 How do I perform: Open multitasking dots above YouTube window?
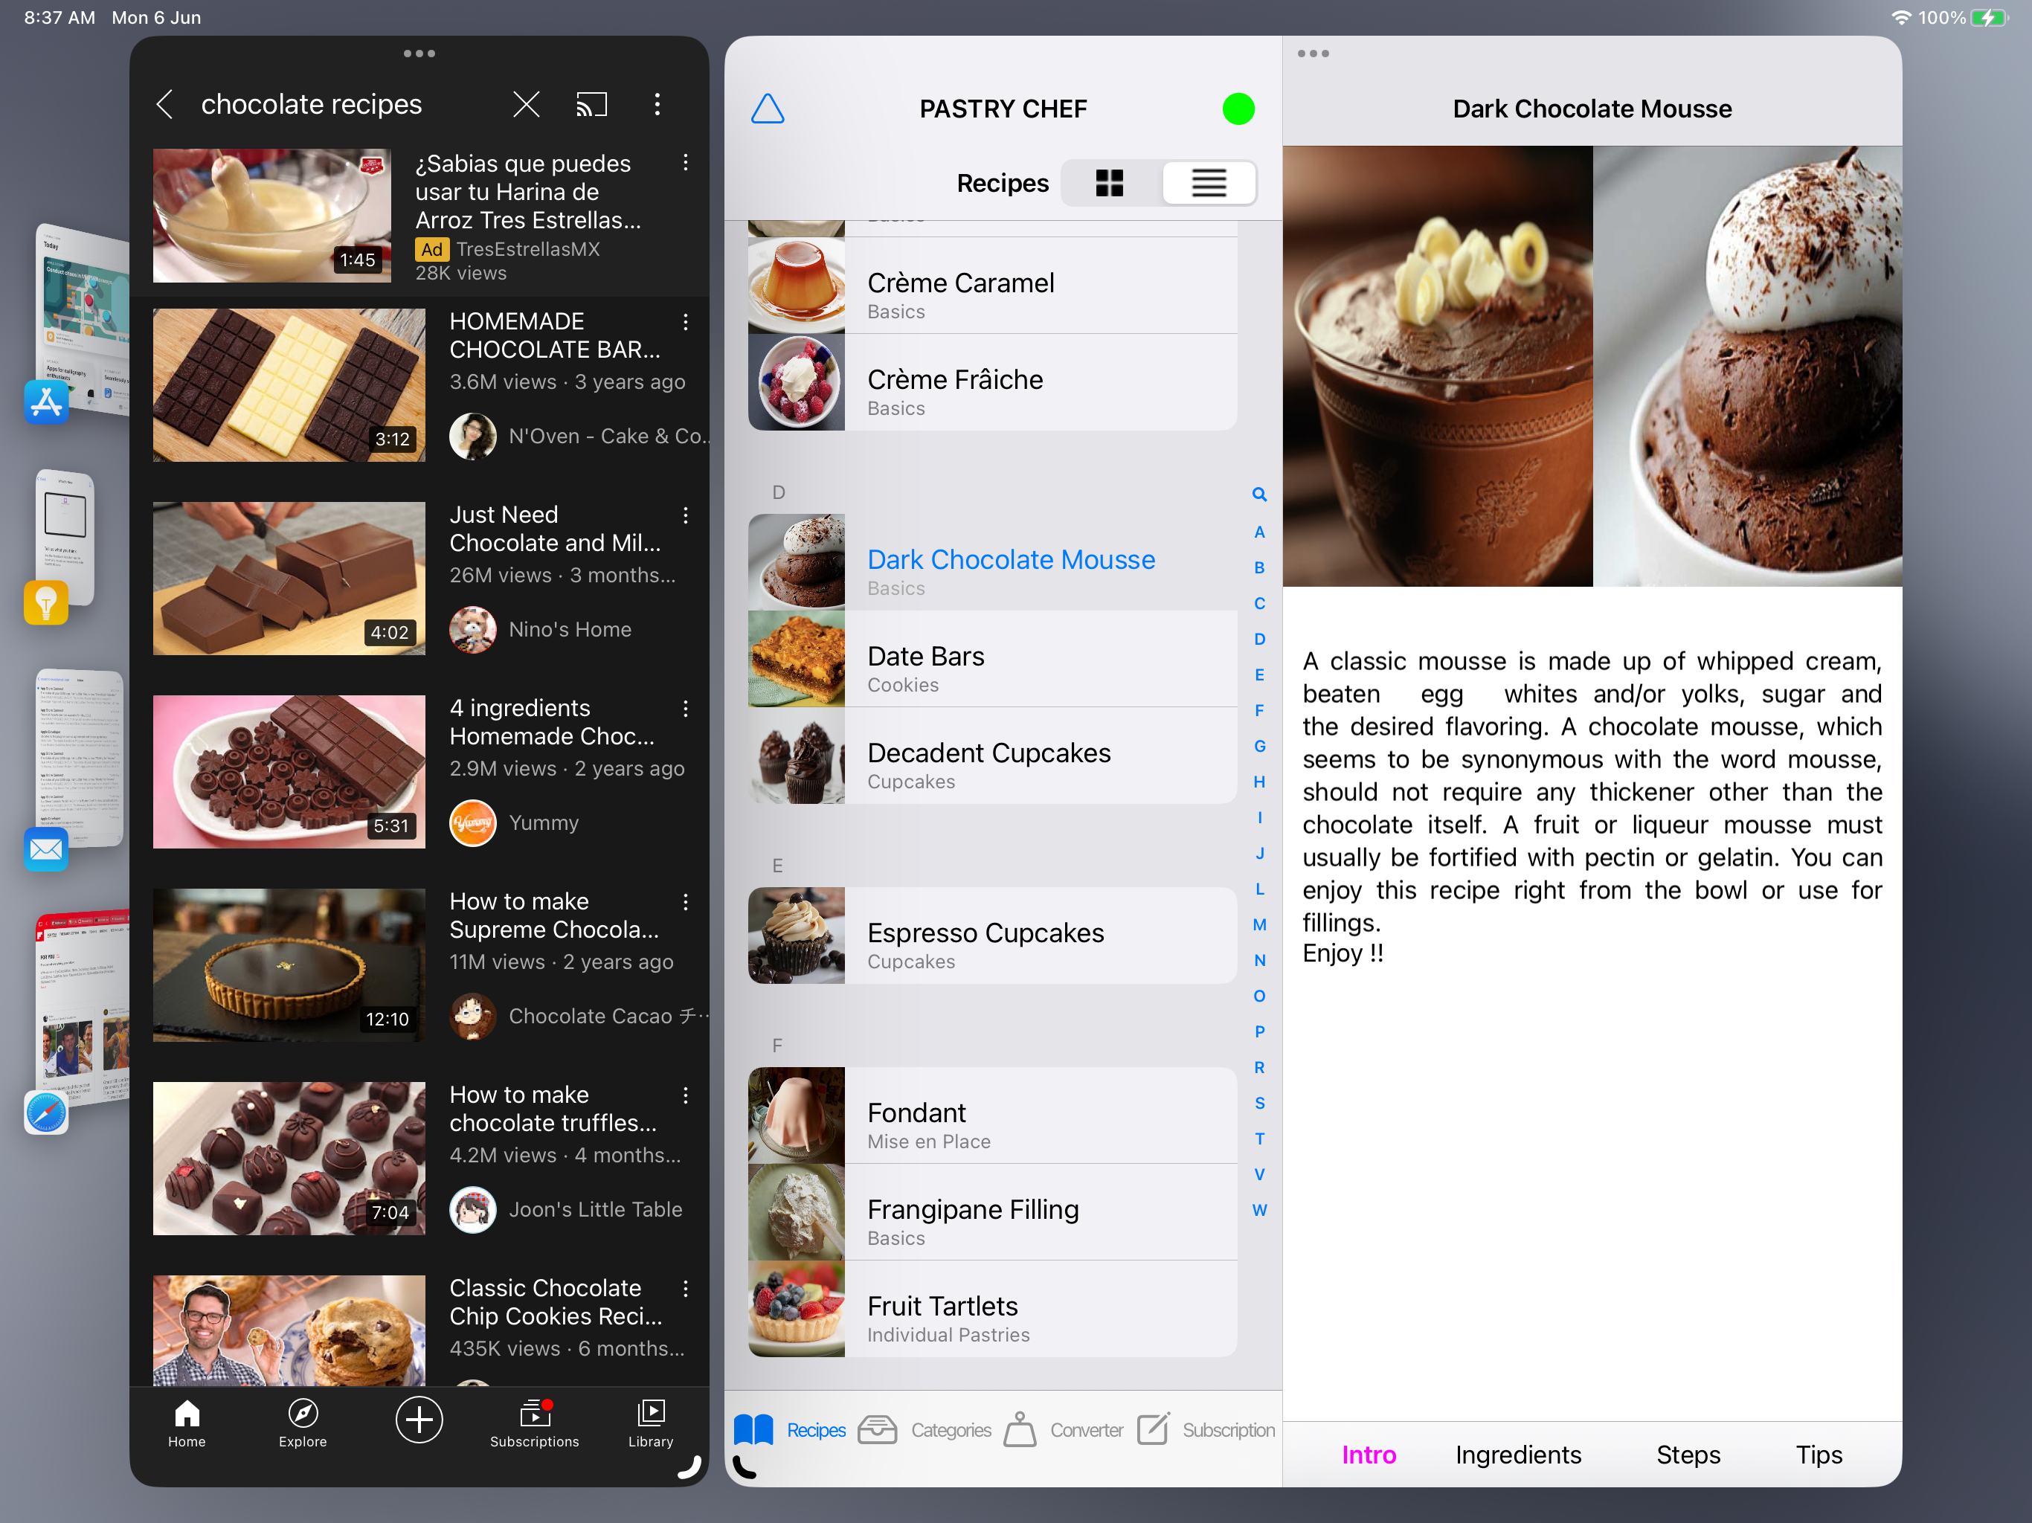419,54
